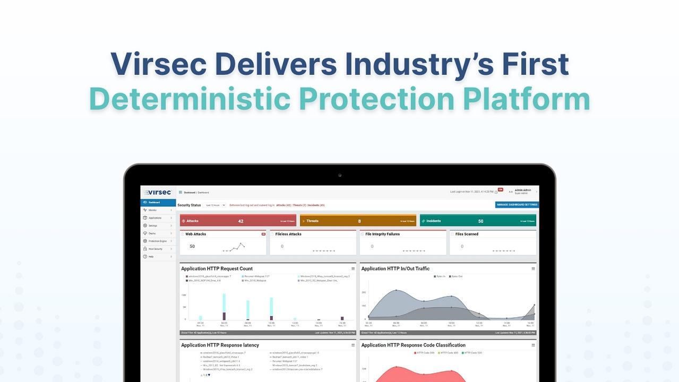Select Protection Engine in the sidebar
This screenshot has width=679, height=382.
tap(158, 241)
